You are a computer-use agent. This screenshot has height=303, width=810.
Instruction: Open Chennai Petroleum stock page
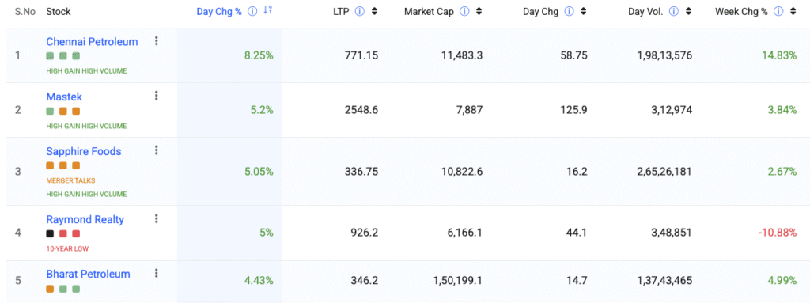[x=92, y=42]
